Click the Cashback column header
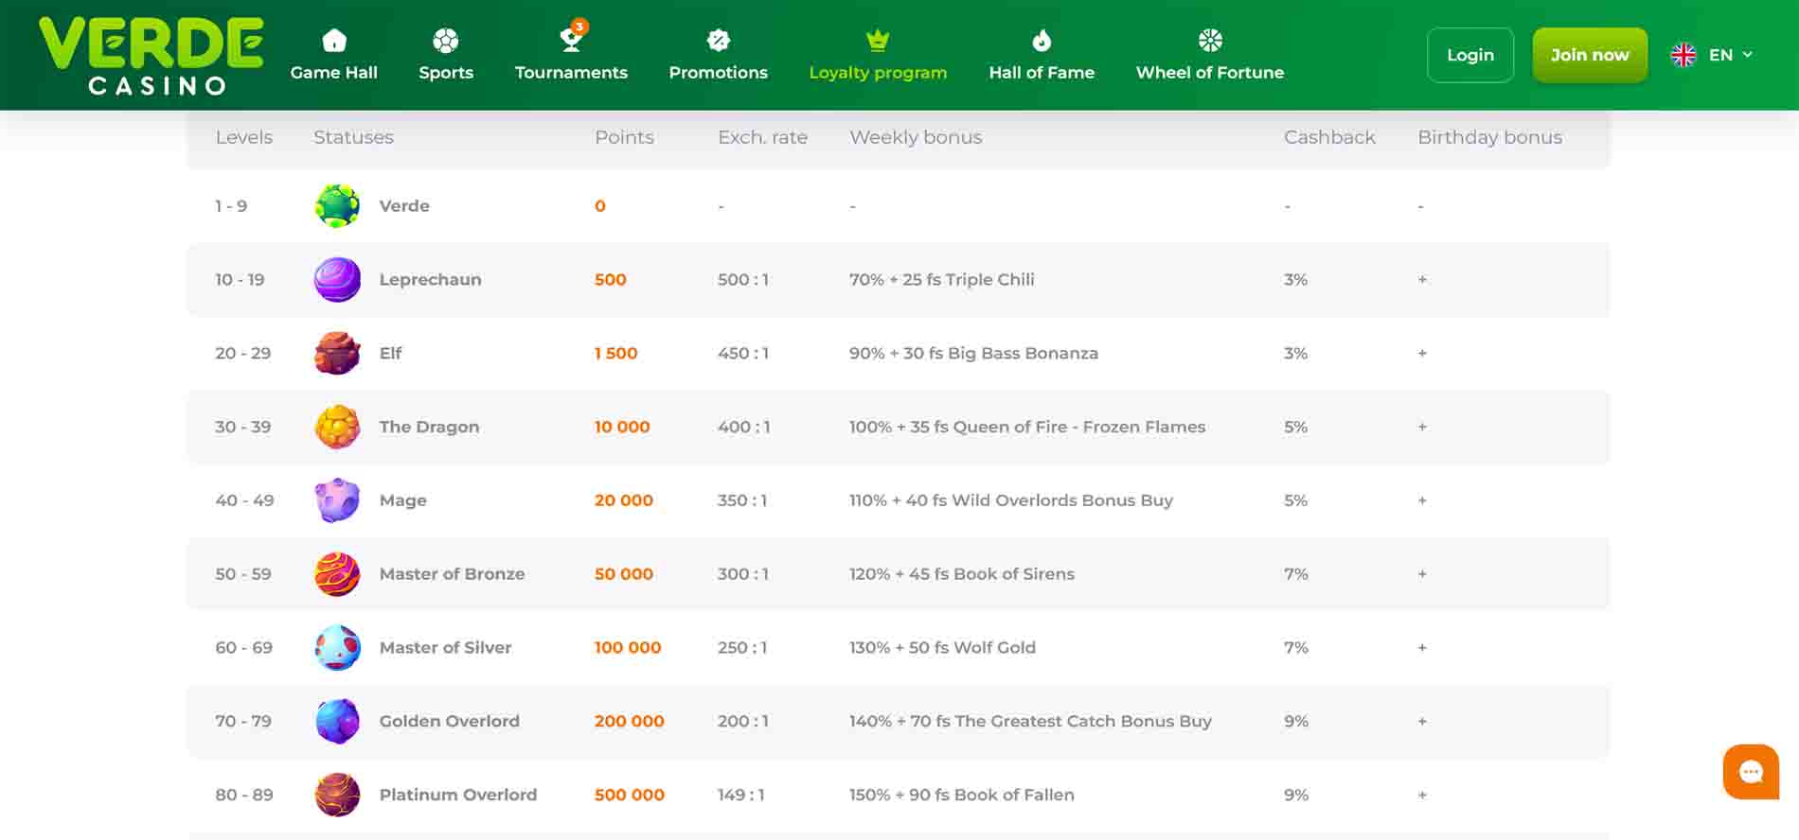1799x840 pixels. click(x=1329, y=137)
